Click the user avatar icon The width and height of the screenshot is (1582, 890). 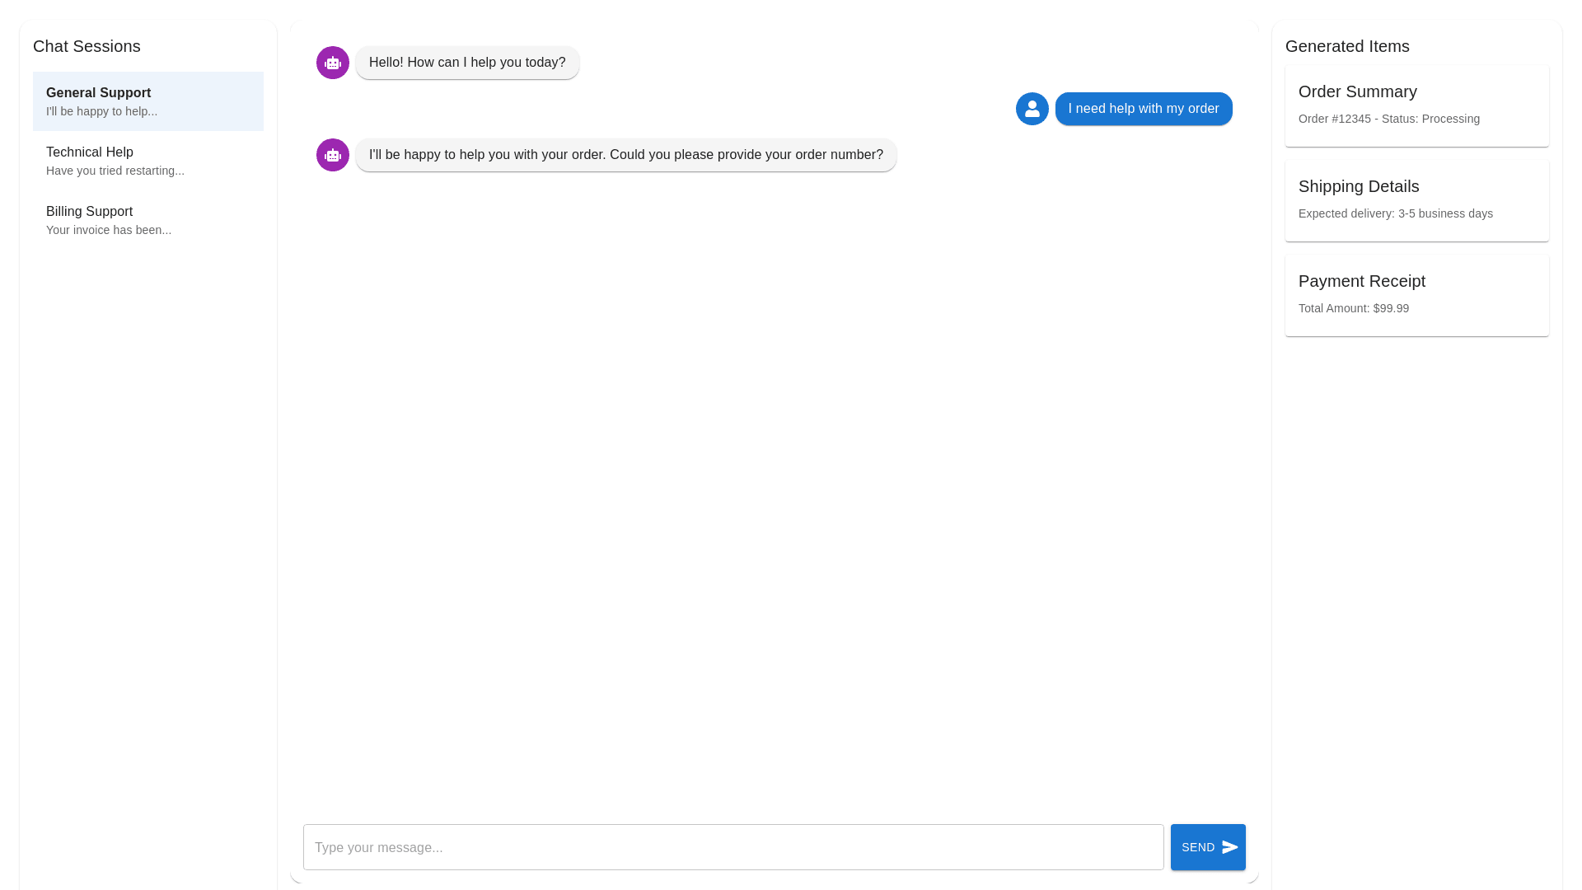tap(1032, 109)
